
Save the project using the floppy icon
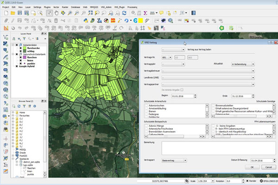(x=19, y=13)
